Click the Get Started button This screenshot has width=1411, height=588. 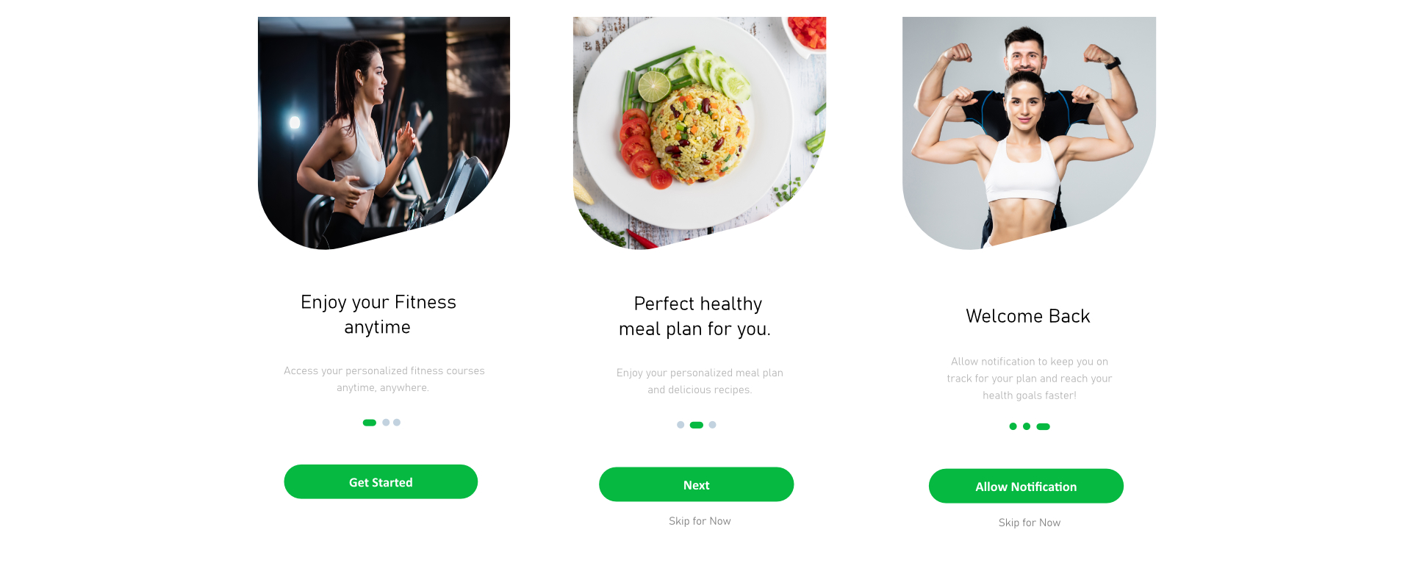[x=381, y=481]
